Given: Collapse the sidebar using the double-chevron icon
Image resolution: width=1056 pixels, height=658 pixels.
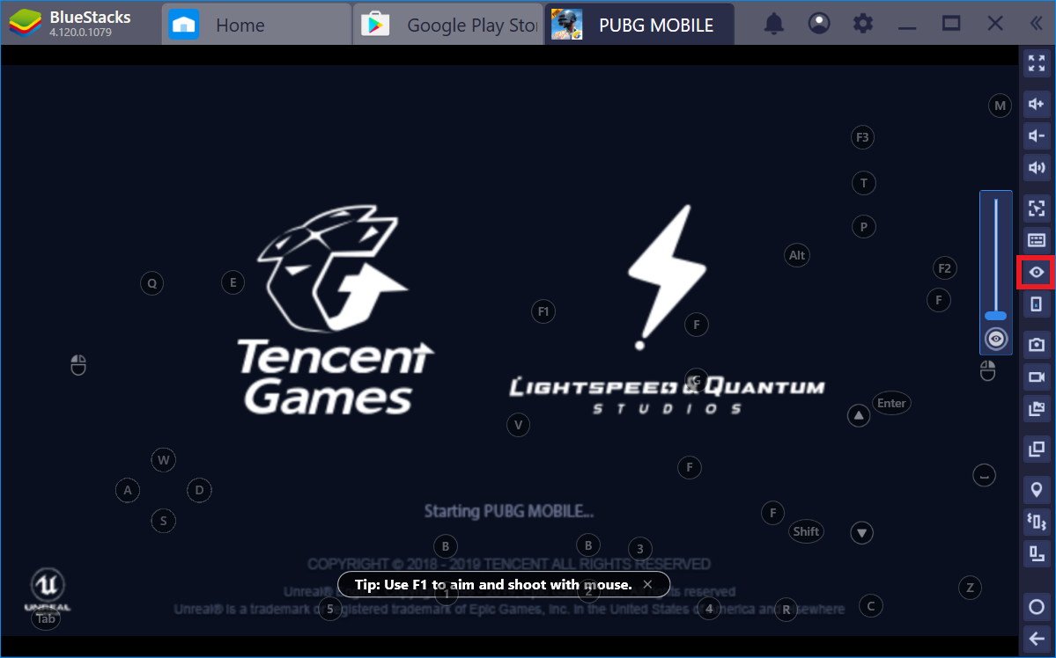Looking at the screenshot, I should [x=1037, y=24].
